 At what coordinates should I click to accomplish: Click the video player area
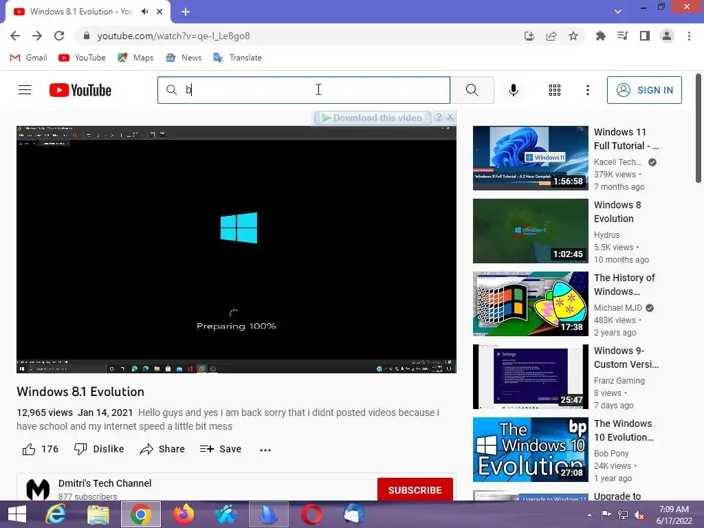(x=236, y=249)
